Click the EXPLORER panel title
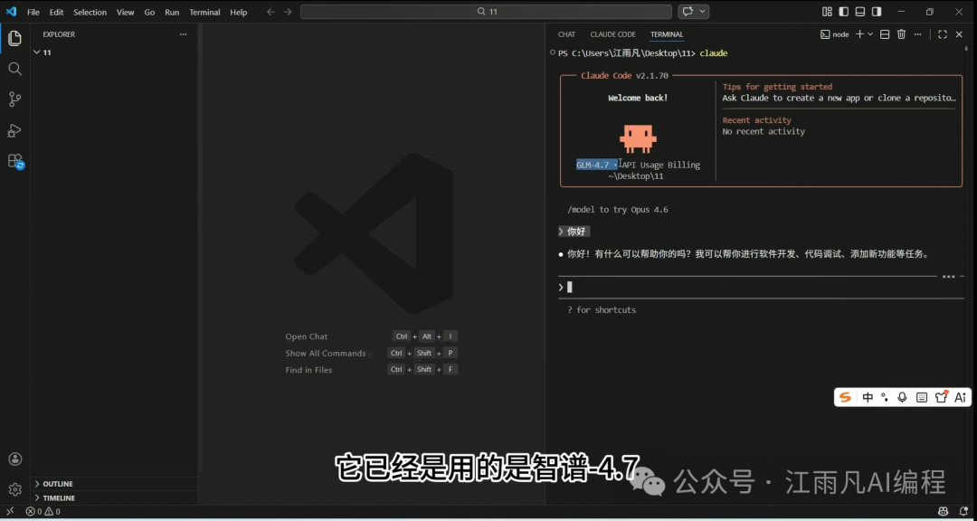 tap(59, 34)
